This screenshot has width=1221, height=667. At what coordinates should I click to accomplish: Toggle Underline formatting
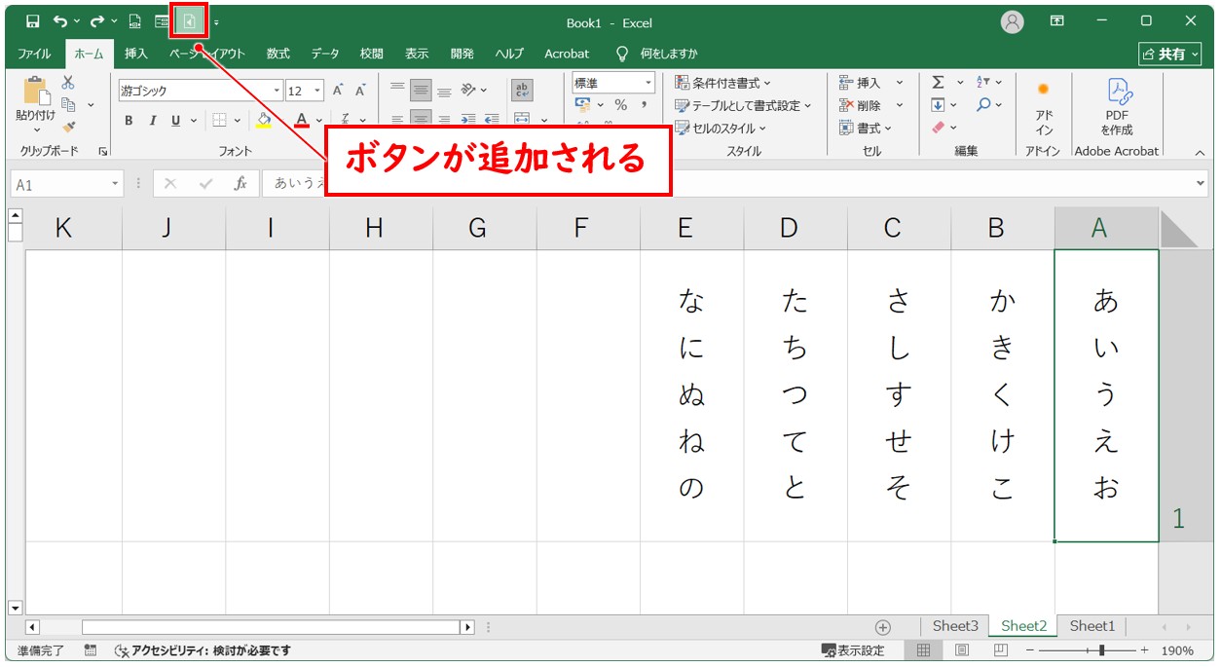[x=176, y=121]
